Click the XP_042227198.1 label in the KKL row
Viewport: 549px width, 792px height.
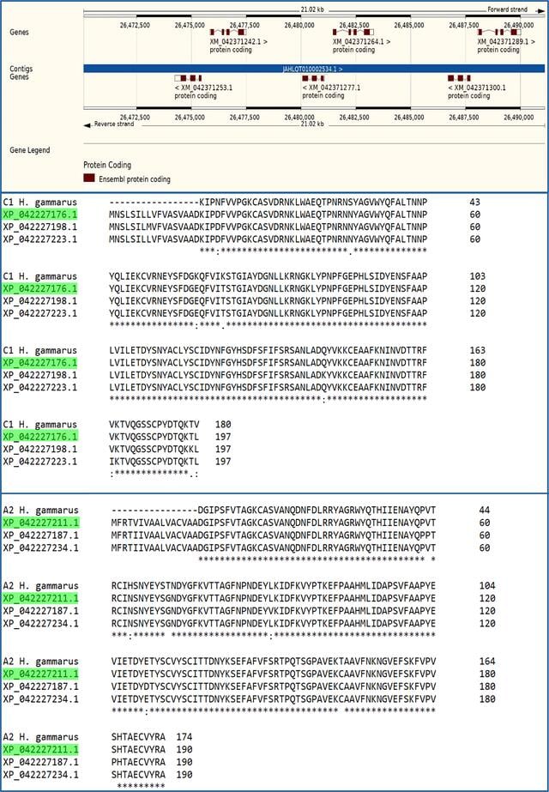pyautogui.click(x=40, y=449)
